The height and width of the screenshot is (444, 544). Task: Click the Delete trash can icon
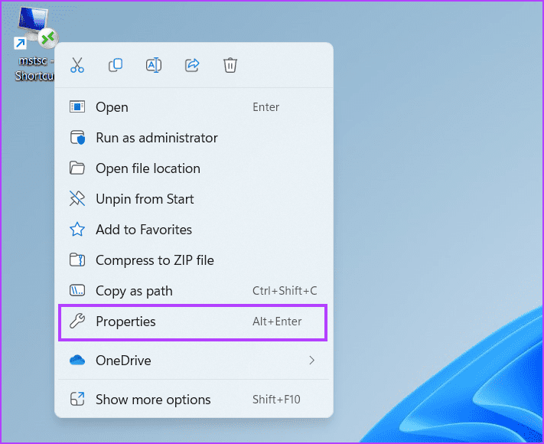tap(230, 65)
